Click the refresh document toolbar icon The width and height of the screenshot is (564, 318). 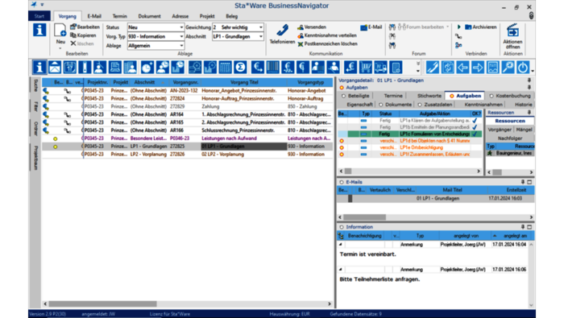(447, 67)
